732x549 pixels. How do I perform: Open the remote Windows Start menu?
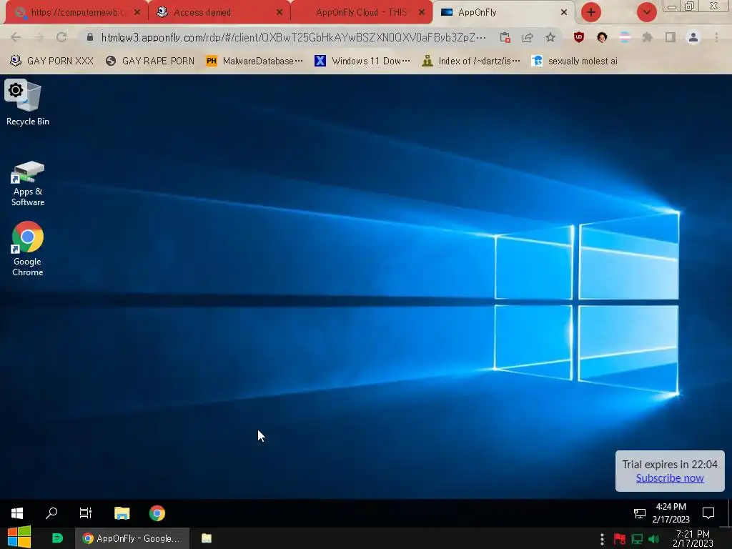[17, 513]
